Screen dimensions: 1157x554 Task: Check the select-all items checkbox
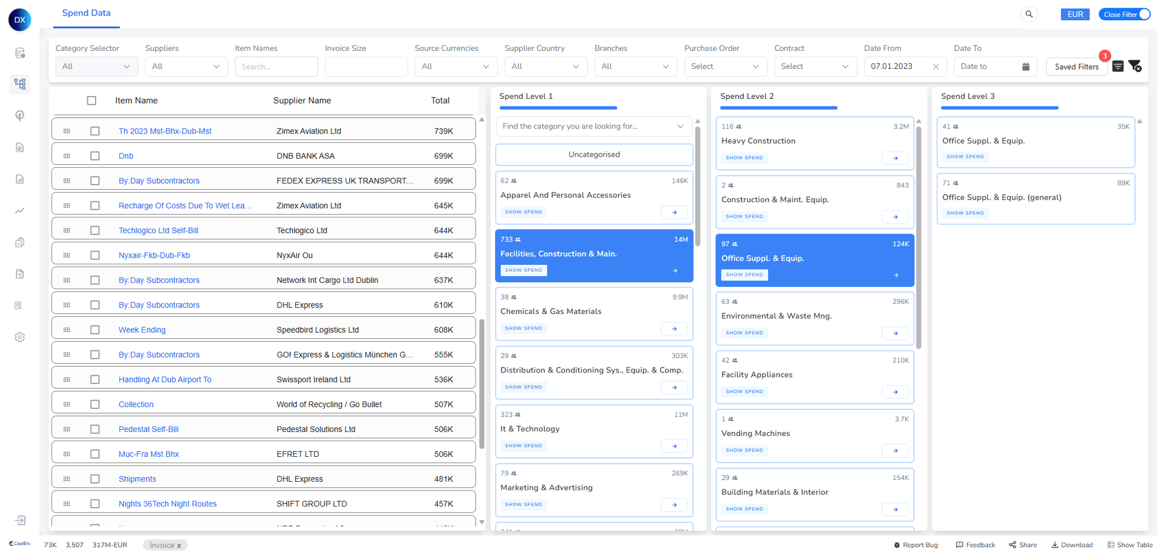pos(91,101)
